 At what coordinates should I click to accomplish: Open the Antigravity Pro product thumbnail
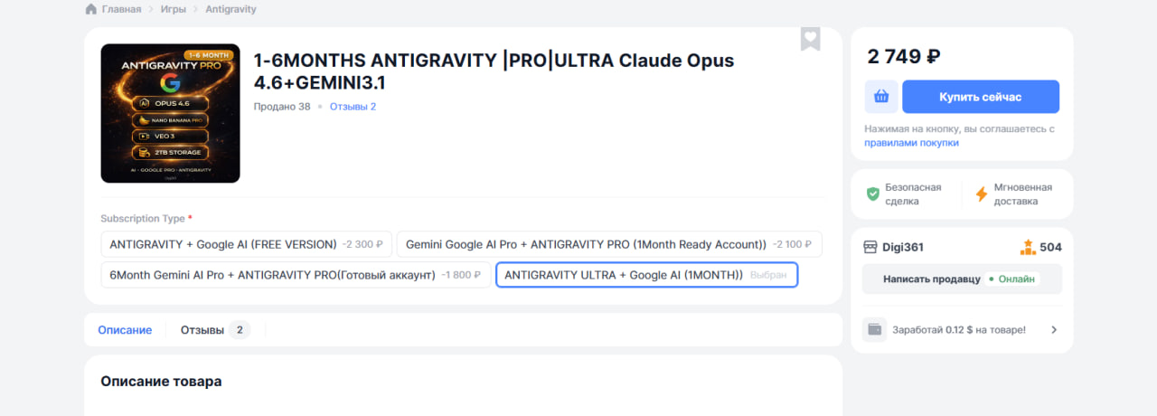click(170, 113)
